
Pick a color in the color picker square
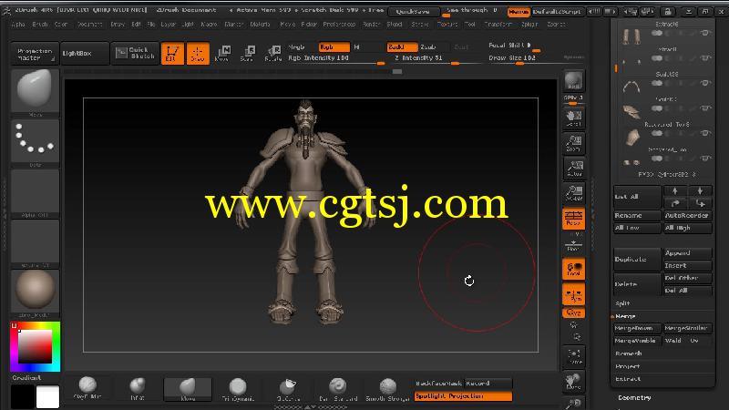click(x=36, y=346)
